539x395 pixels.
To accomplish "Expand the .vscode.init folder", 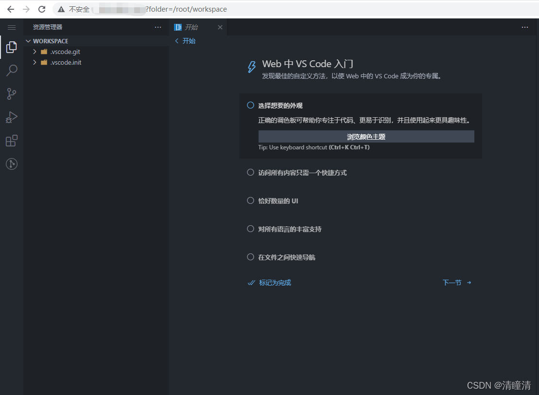I will [x=35, y=62].
